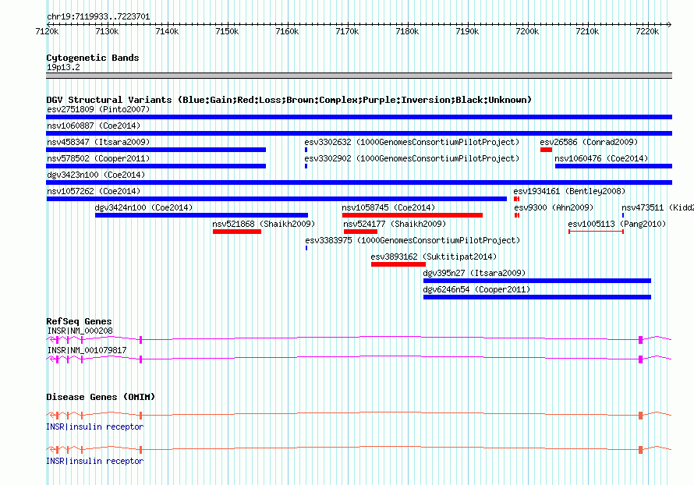The height and width of the screenshot is (485, 694).
Task: Click the Cytogenetic Bands track title
Action: pyautogui.click(x=93, y=58)
